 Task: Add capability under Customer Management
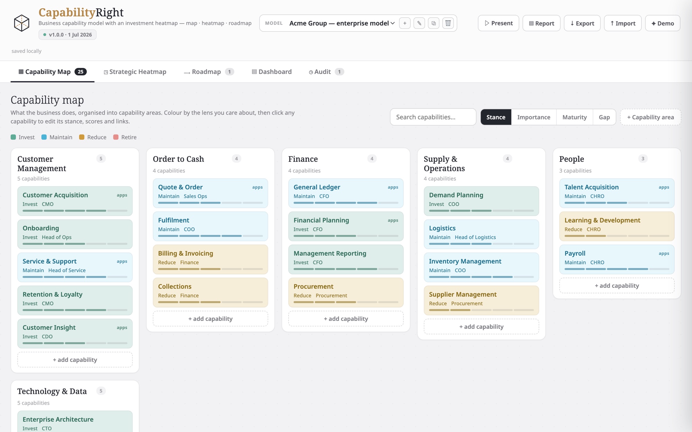click(x=75, y=359)
